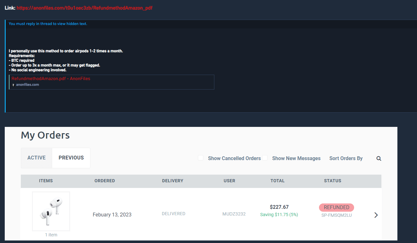Select the PREVIOUS orders tab
417x243 pixels.
pyautogui.click(x=71, y=158)
